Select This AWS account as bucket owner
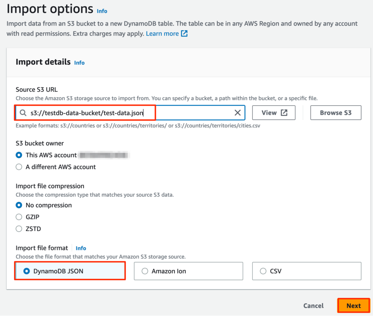This screenshot has width=373, height=325. point(19,155)
